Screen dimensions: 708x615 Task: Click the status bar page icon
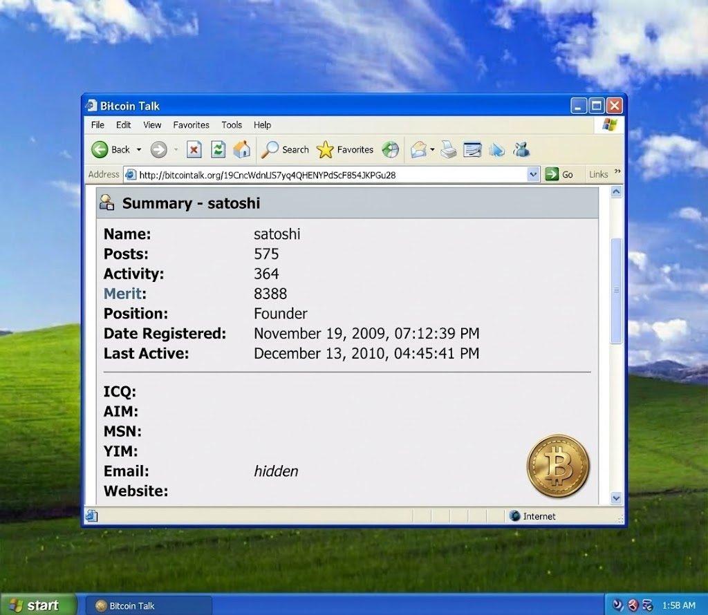[x=92, y=515]
